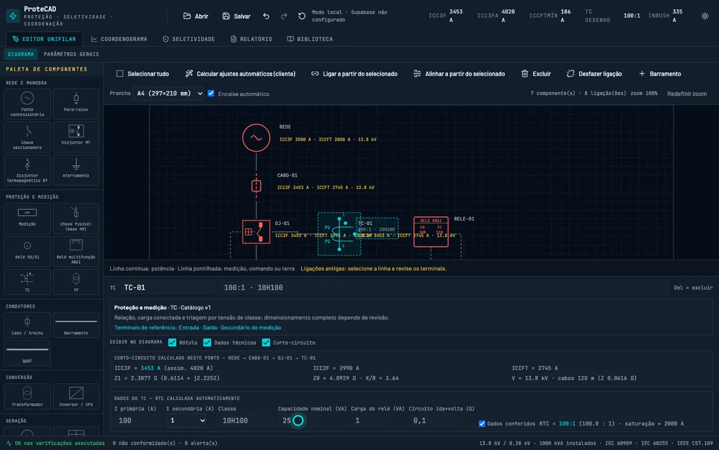
Task: Undo the last action in header
Action: [266, 16]
